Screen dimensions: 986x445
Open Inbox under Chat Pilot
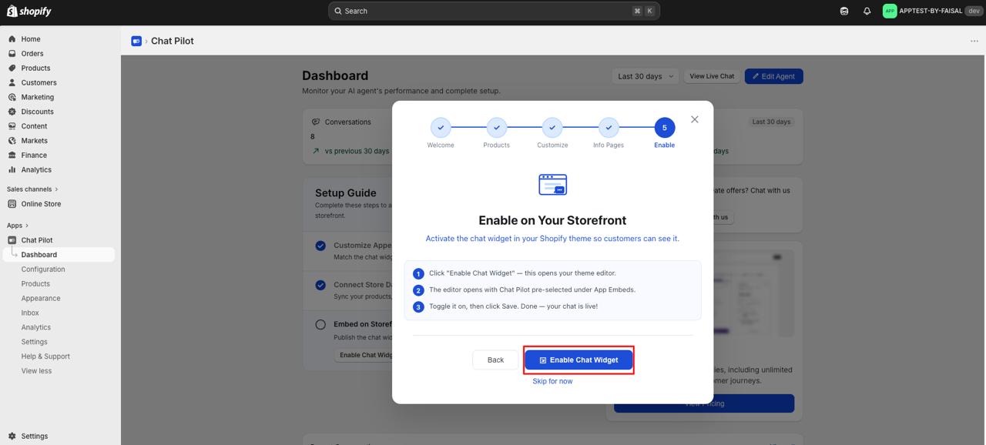point(30,313)
